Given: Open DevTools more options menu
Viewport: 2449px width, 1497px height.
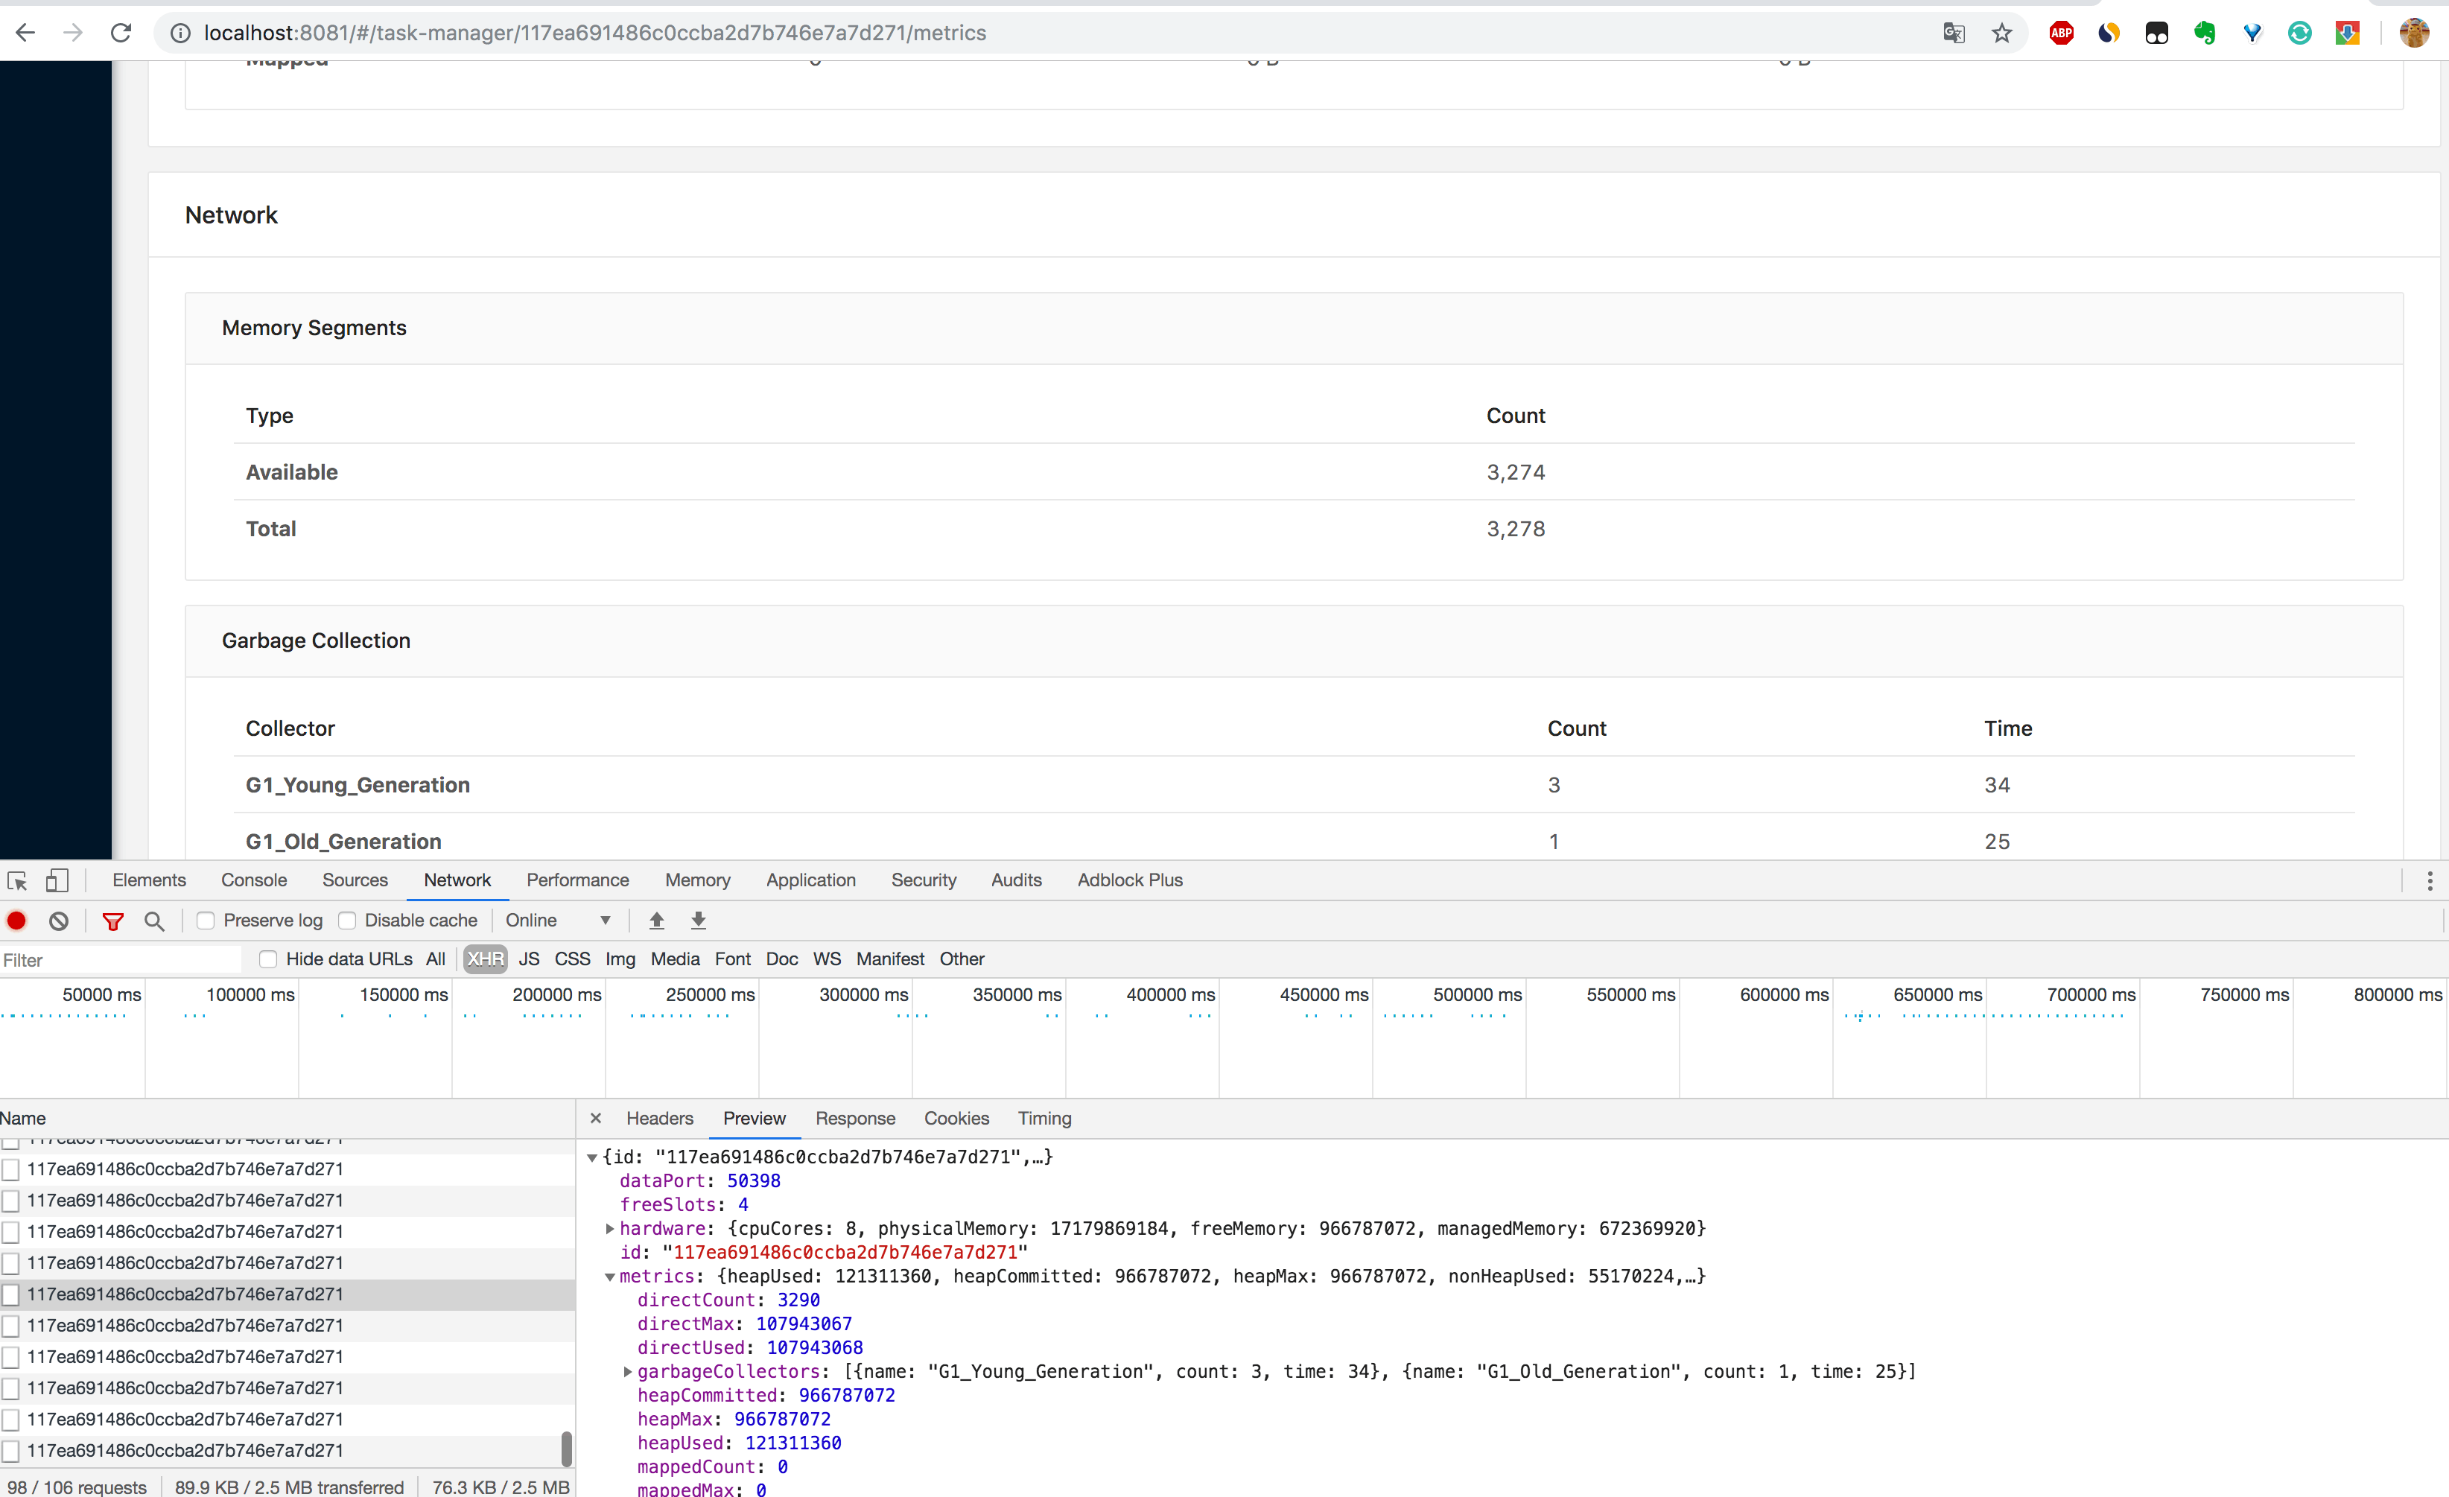Looking at the screenshot, I should 2429,881.
